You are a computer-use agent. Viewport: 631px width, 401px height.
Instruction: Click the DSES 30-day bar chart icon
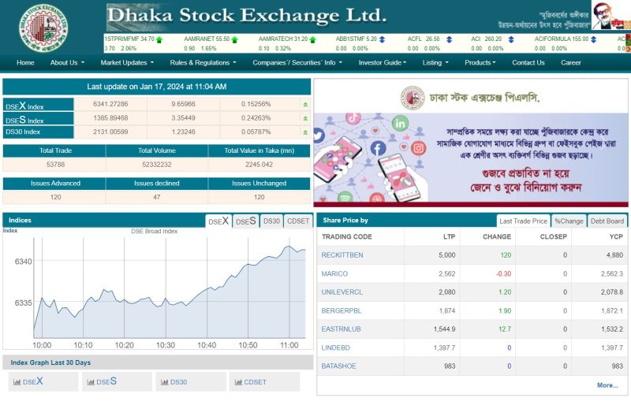pos(91,382)
